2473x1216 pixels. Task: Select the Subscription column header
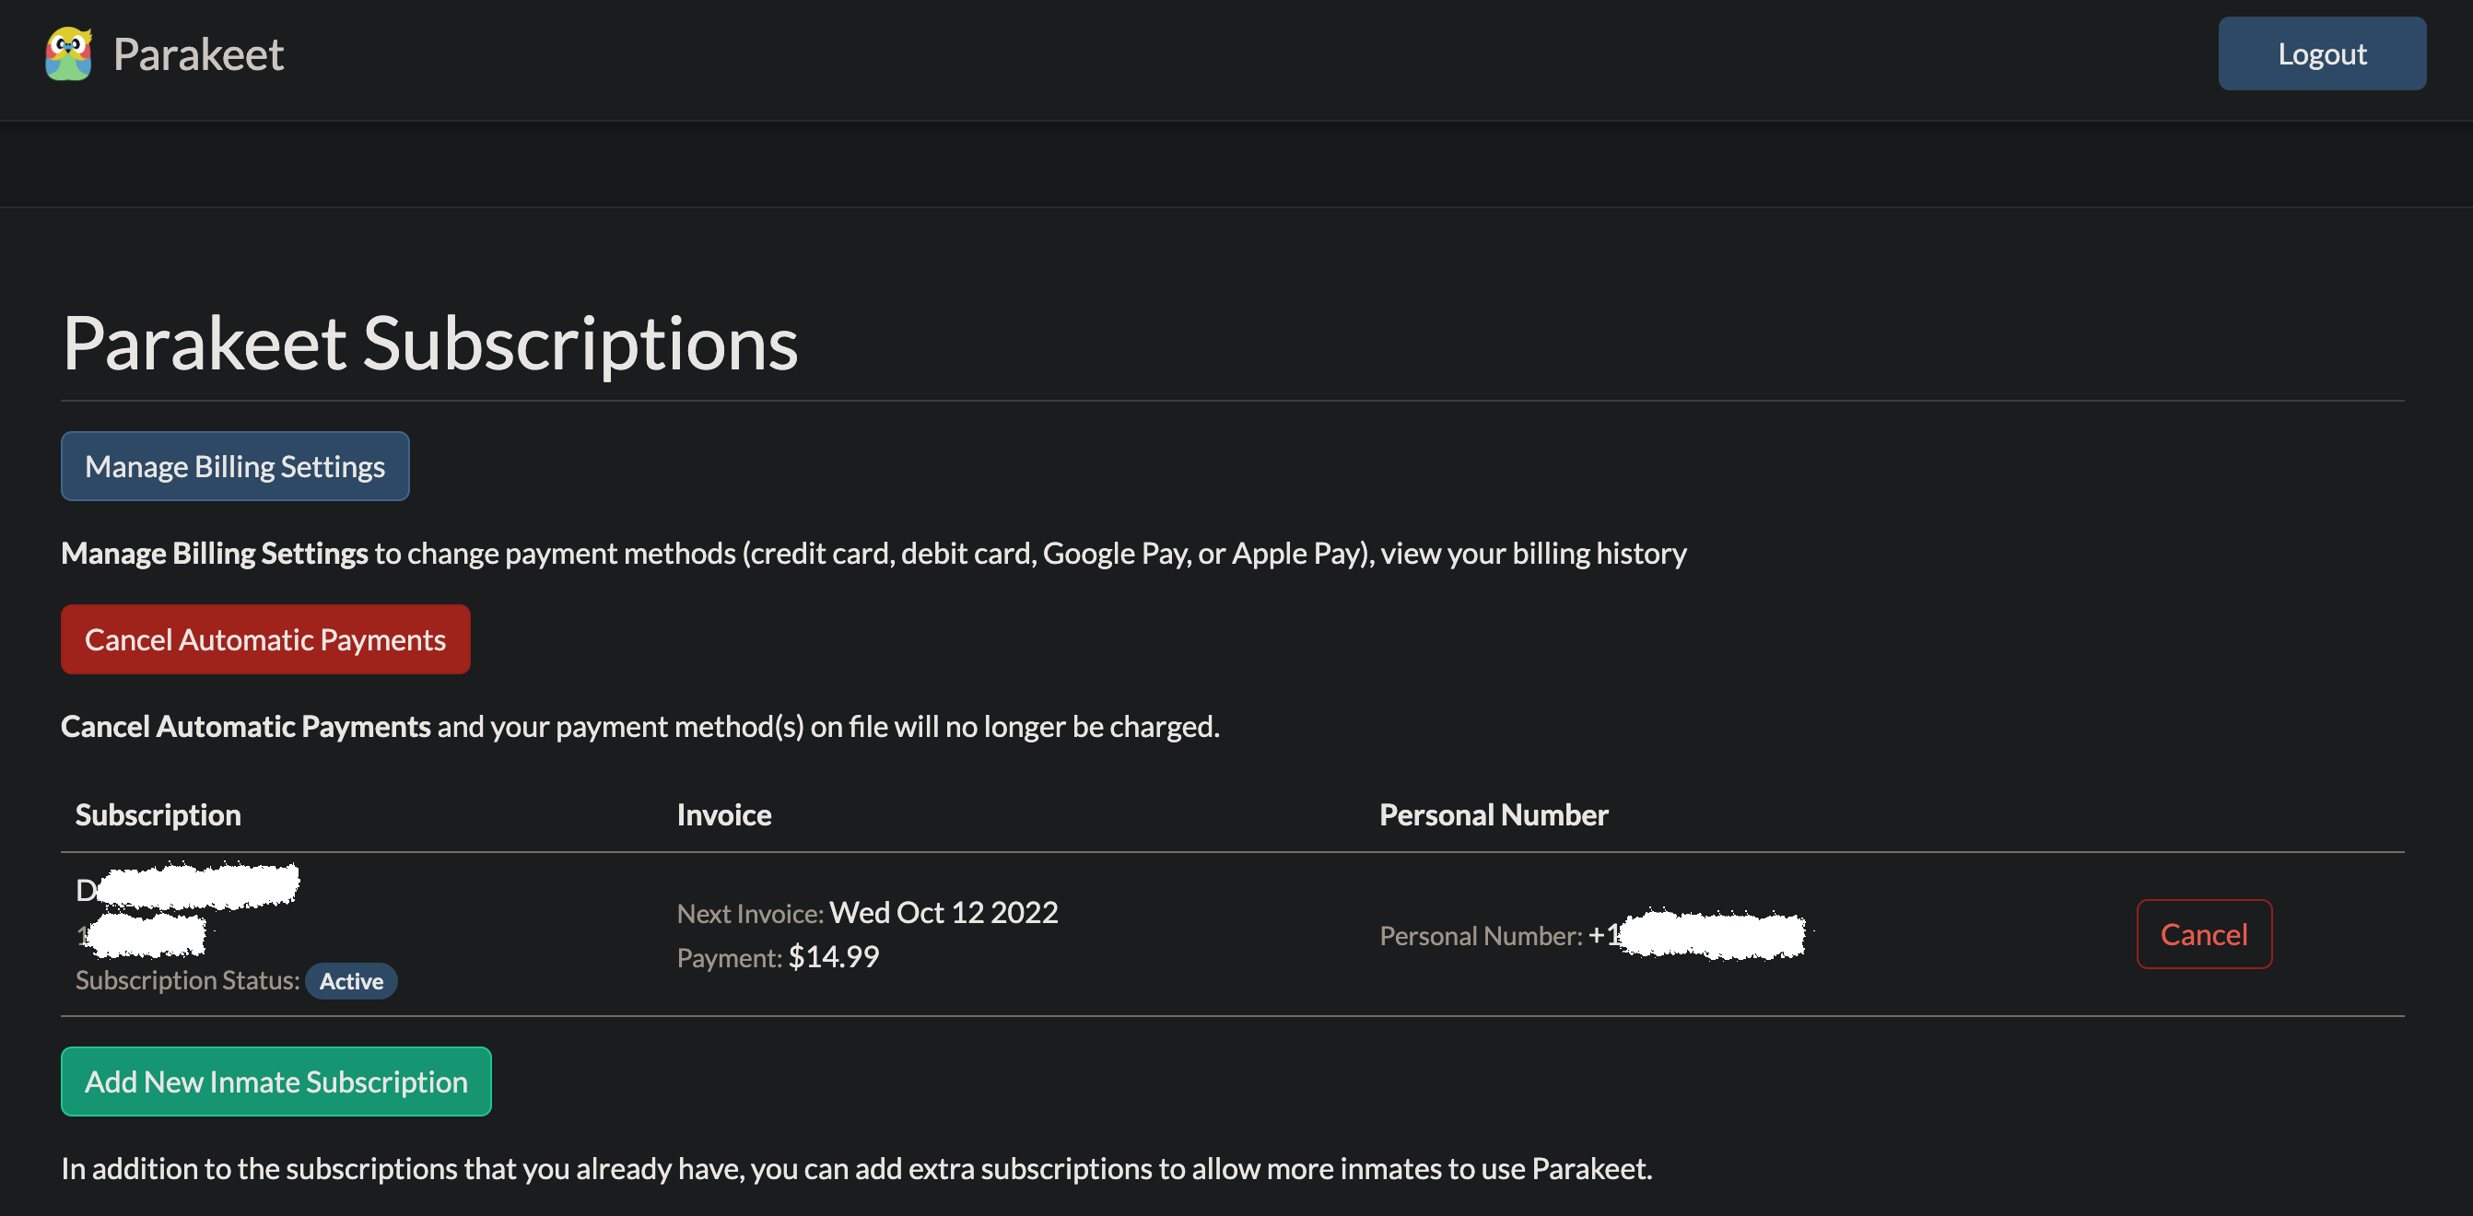pyautogui.click(x=158, y=813)
